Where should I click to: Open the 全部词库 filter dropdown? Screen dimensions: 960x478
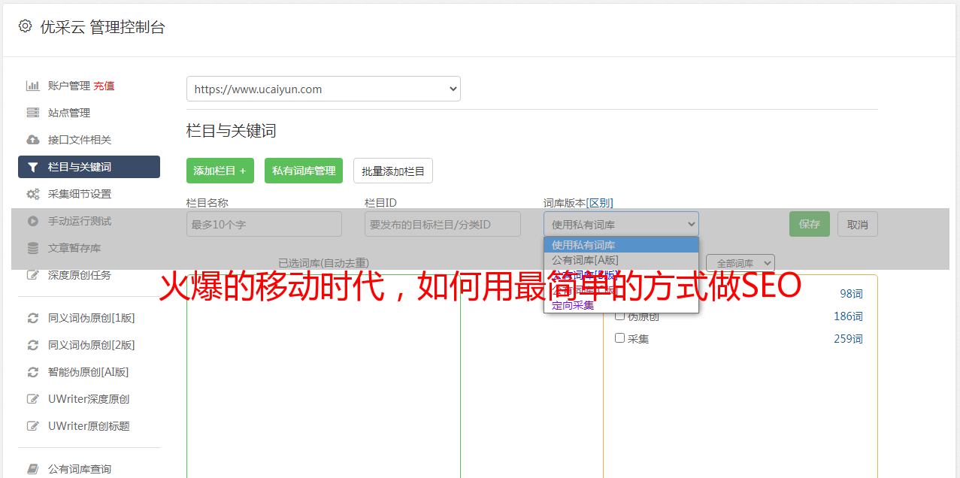coord(740,263)
